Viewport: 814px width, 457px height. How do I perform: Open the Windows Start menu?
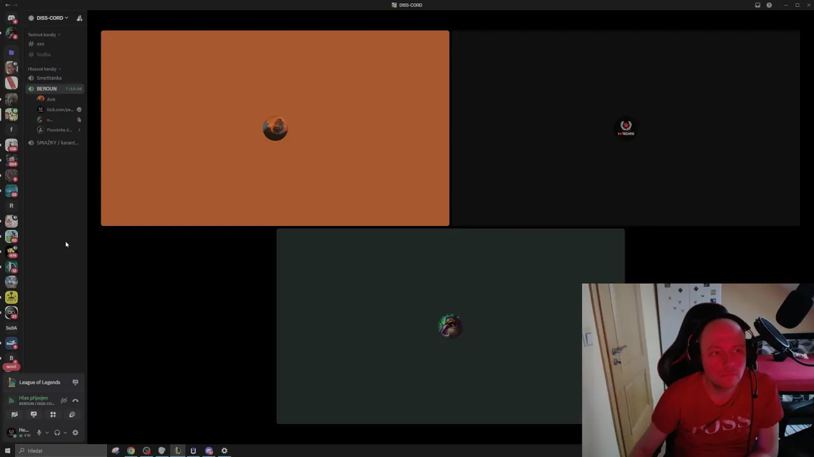[8, 451]
